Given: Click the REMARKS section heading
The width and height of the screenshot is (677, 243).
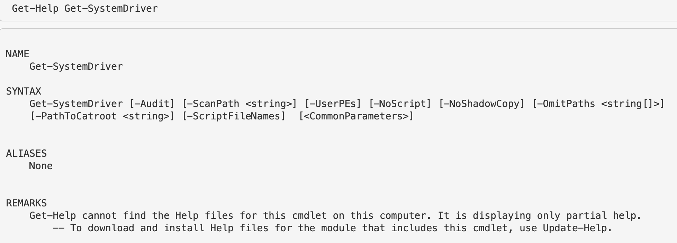Looking at the screenshot, I should [x=26, y=203].
